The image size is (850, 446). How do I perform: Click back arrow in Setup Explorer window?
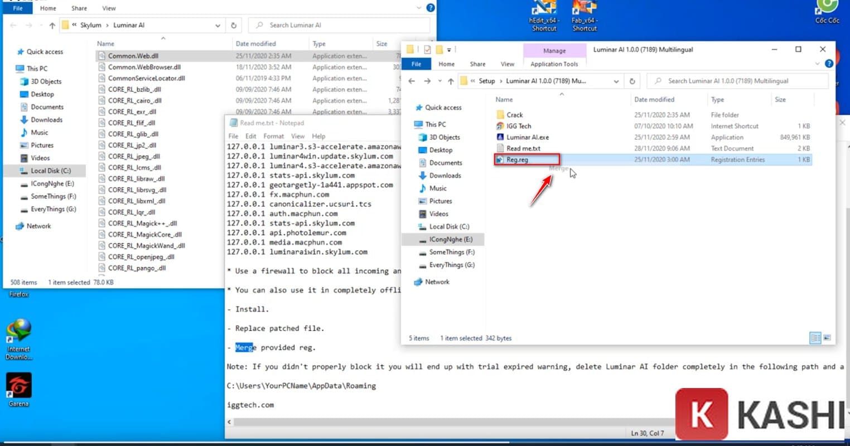coord(412,81)
